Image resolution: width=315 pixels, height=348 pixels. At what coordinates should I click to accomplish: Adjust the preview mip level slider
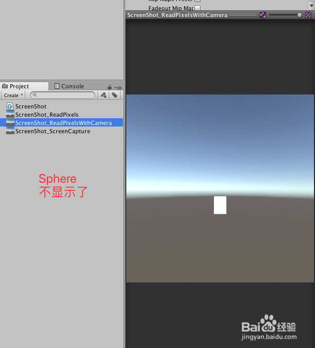pos(285,15)
